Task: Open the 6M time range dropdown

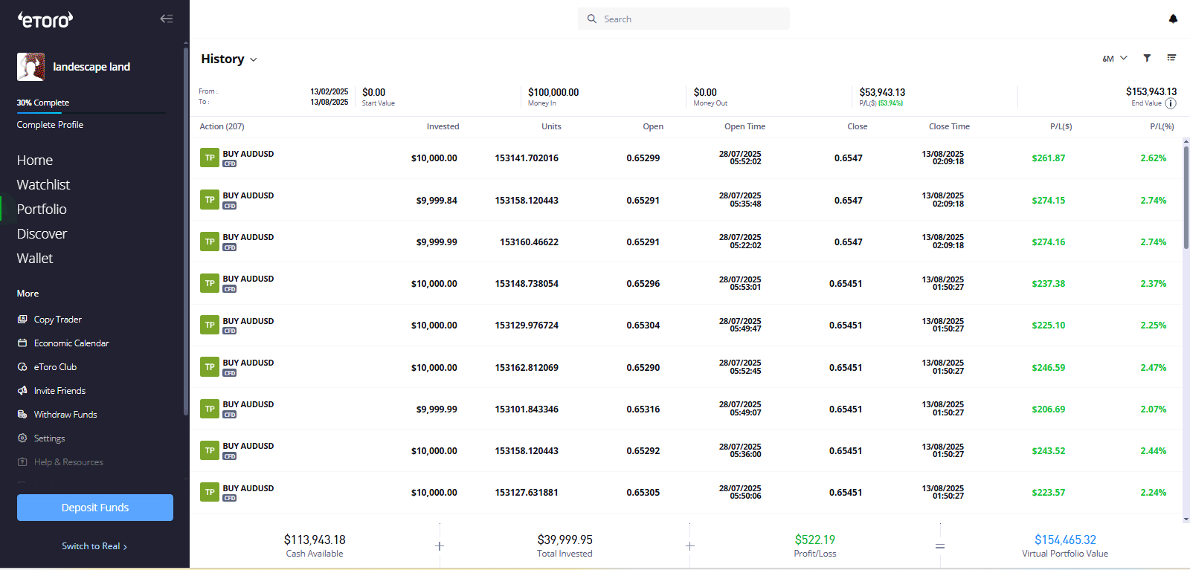Action: [1114, 58]
